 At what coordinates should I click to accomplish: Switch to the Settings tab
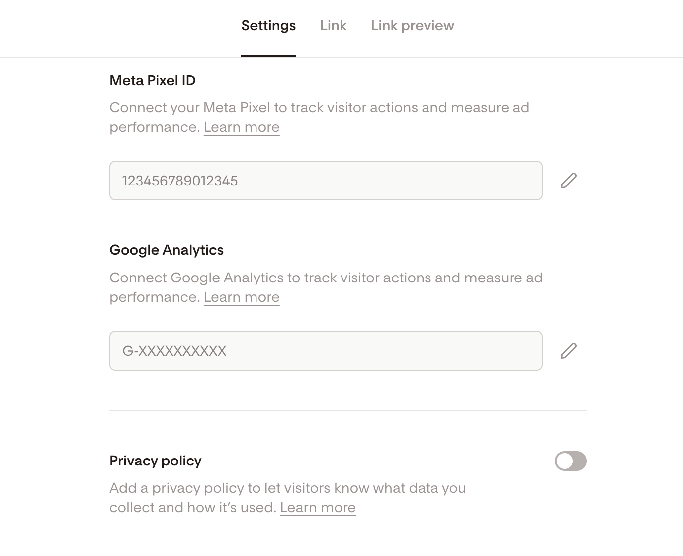[x=268, y=26]
